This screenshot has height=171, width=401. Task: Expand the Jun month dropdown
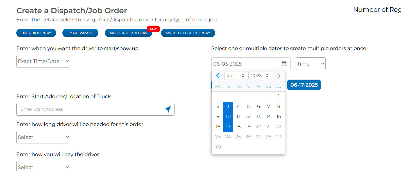point(236,76)
